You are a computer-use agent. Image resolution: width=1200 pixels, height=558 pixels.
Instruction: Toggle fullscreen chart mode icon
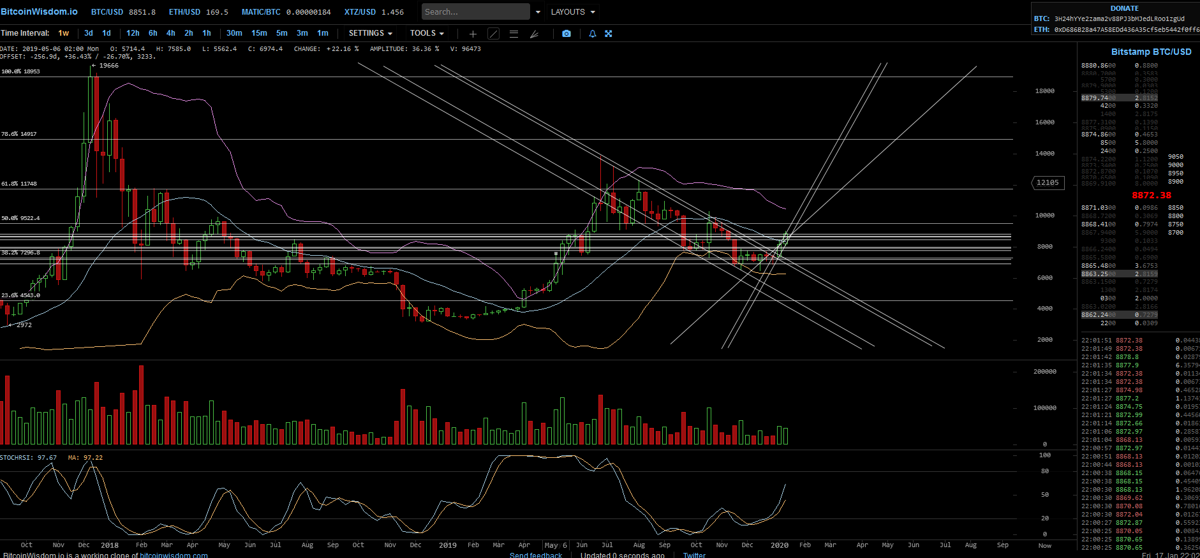[x=609, y=34]
